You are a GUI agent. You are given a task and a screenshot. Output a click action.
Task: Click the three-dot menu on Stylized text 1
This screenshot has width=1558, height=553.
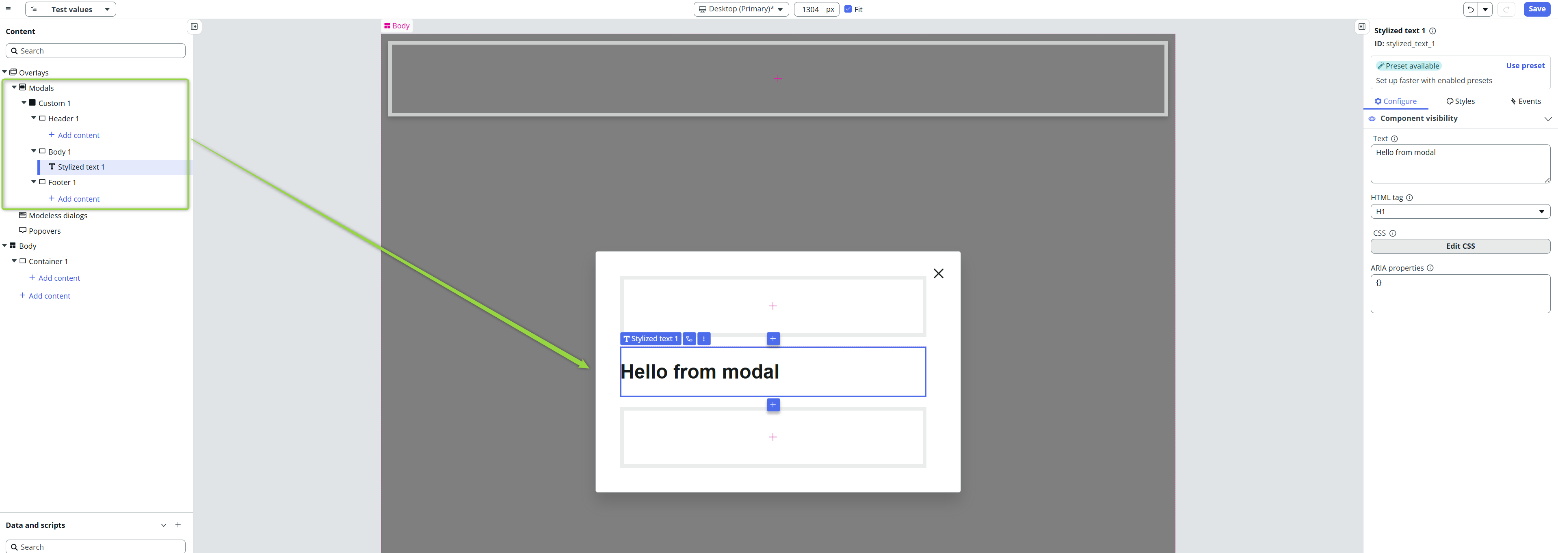(x=704, y=339)
